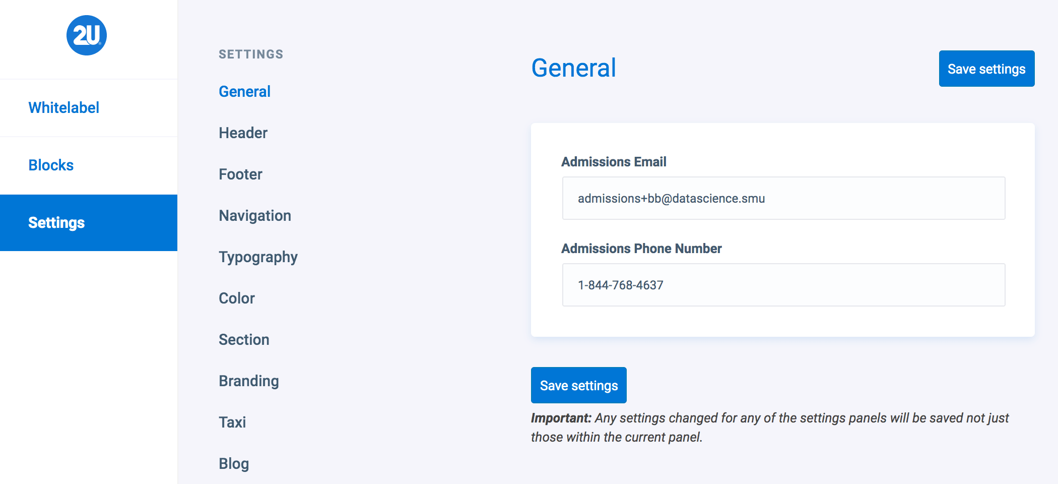Click the bottom Save settings button
This screenshot has width=1058, height=484.
point(578,386)
